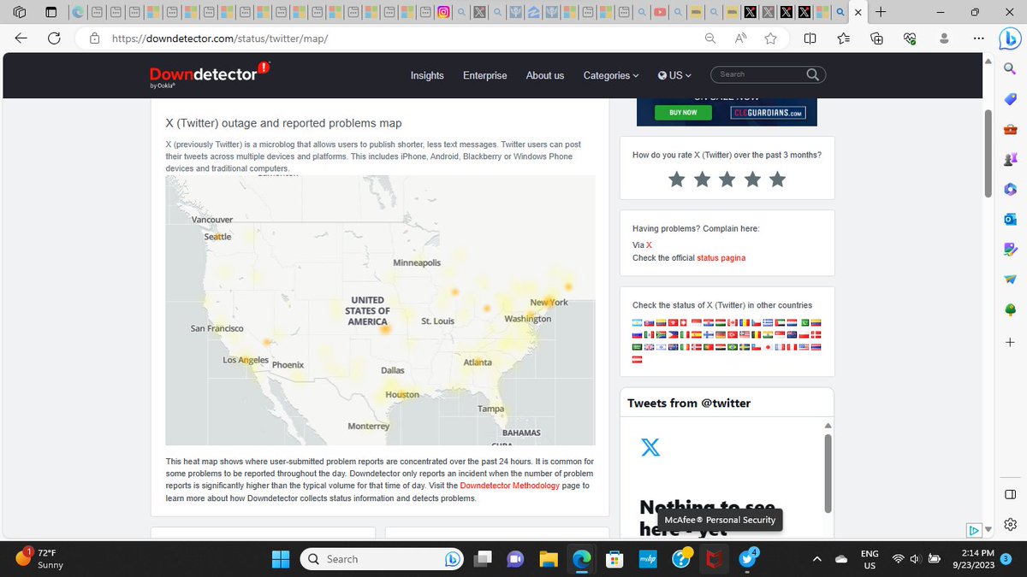Open split screen view

pyautogui.click(x=810, y=38)
